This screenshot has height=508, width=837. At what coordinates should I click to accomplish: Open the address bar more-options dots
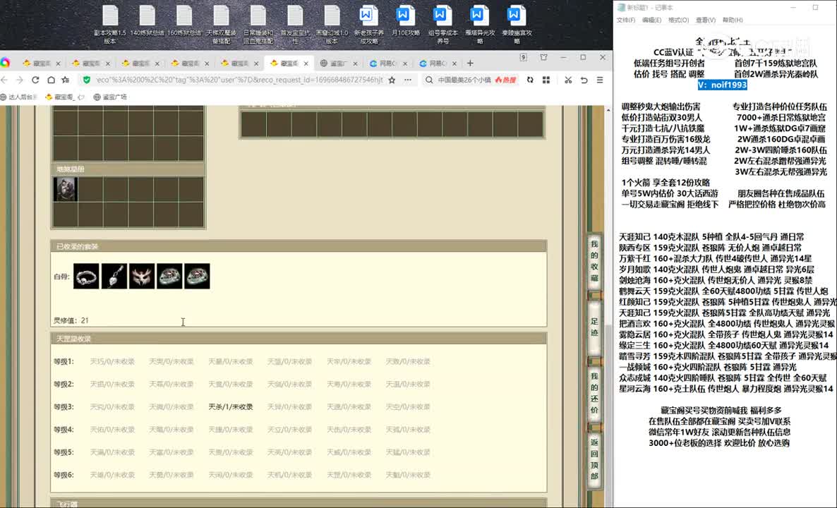click(x=408, y=80)
